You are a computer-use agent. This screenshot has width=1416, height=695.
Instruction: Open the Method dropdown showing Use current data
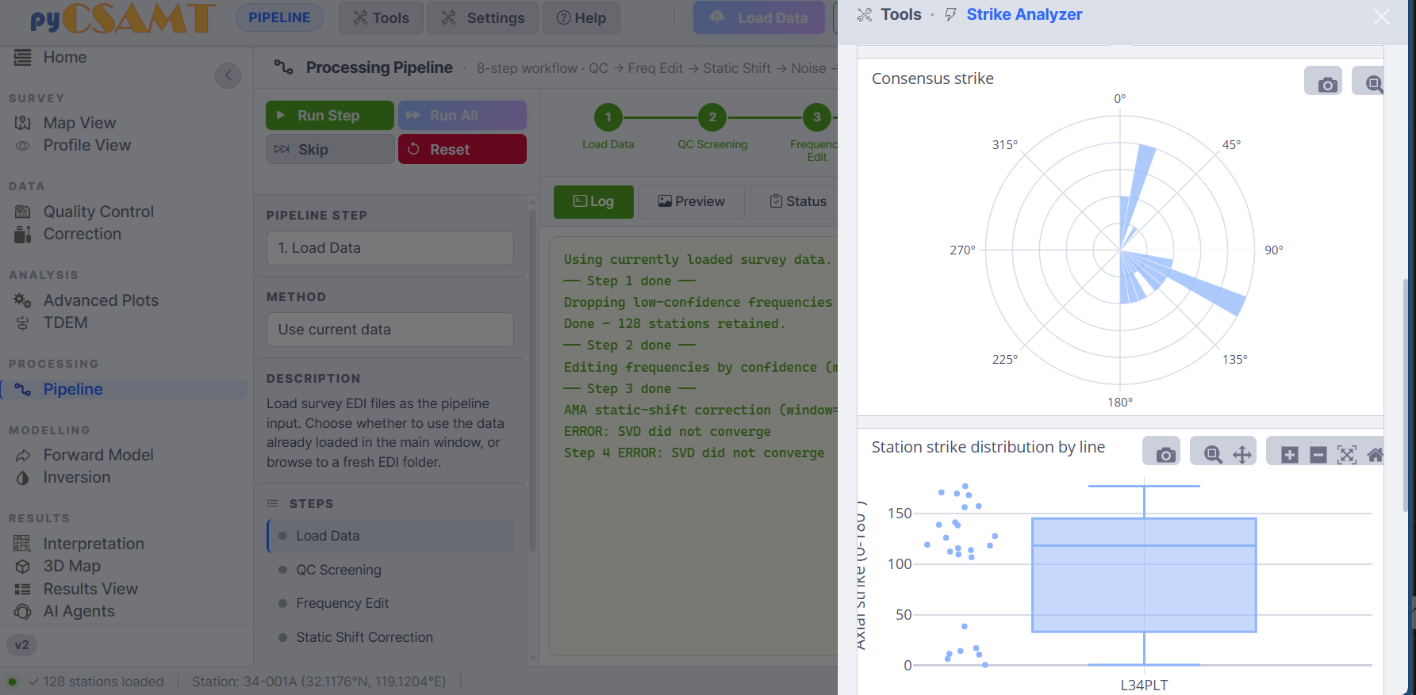click(x=389, y=330)
